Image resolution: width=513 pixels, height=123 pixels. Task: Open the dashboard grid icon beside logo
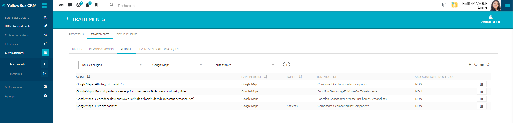pyautogui.click(x=44, y=6)
